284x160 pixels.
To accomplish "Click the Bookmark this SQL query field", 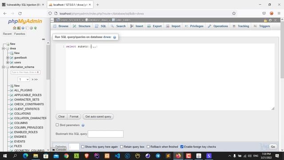I will click(x=106, y=134).
